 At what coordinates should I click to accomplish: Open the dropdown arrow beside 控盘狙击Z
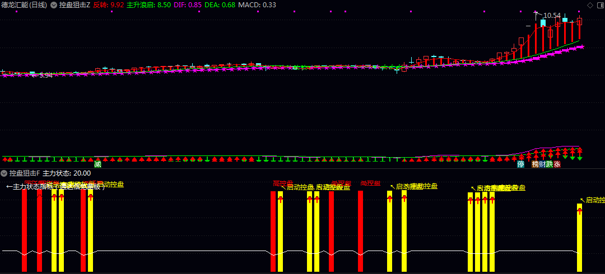pos(53,5)
